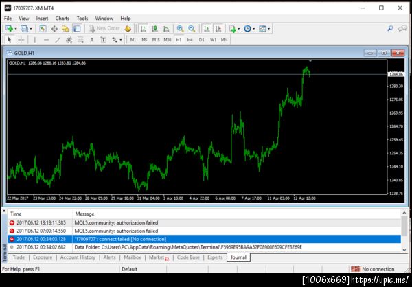
Task: Open the Templates icon
Action: pos(262,29)
